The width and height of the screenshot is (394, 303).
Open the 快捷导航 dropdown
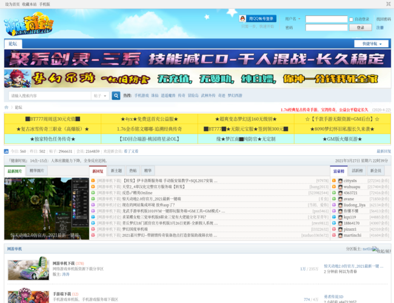point(371,44)
